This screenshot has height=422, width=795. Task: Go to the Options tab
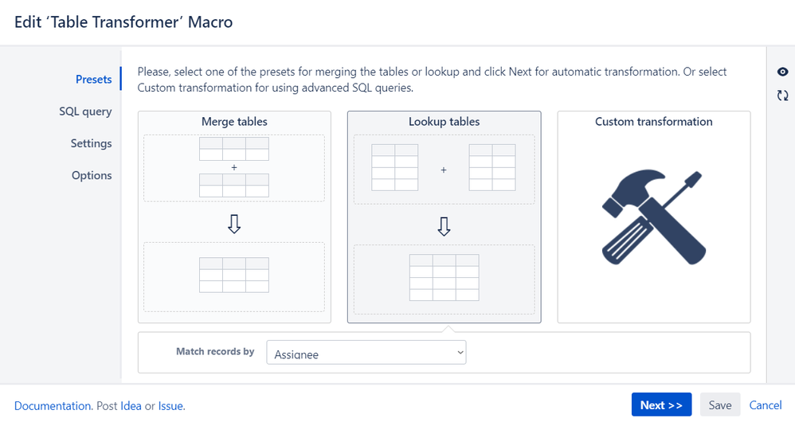[x=92, y=175]
